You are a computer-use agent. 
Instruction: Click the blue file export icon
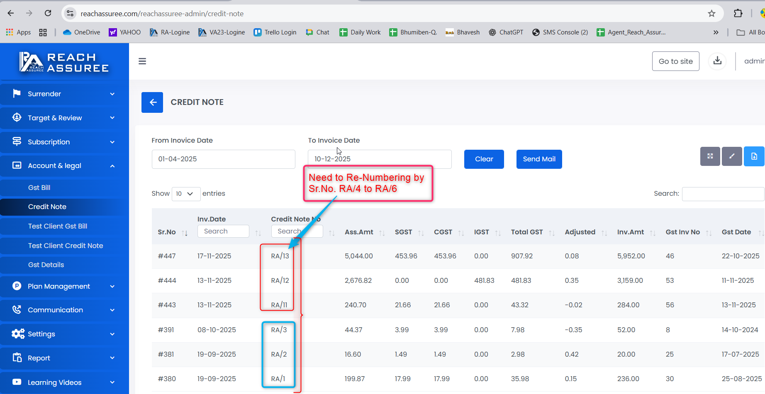(x=754, y=156)
